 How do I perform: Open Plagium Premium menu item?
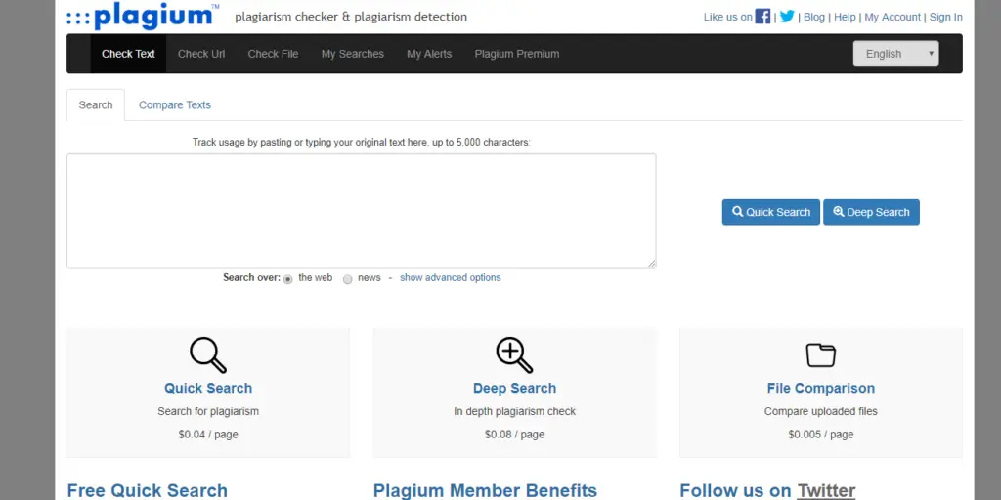tap(516, 54)
